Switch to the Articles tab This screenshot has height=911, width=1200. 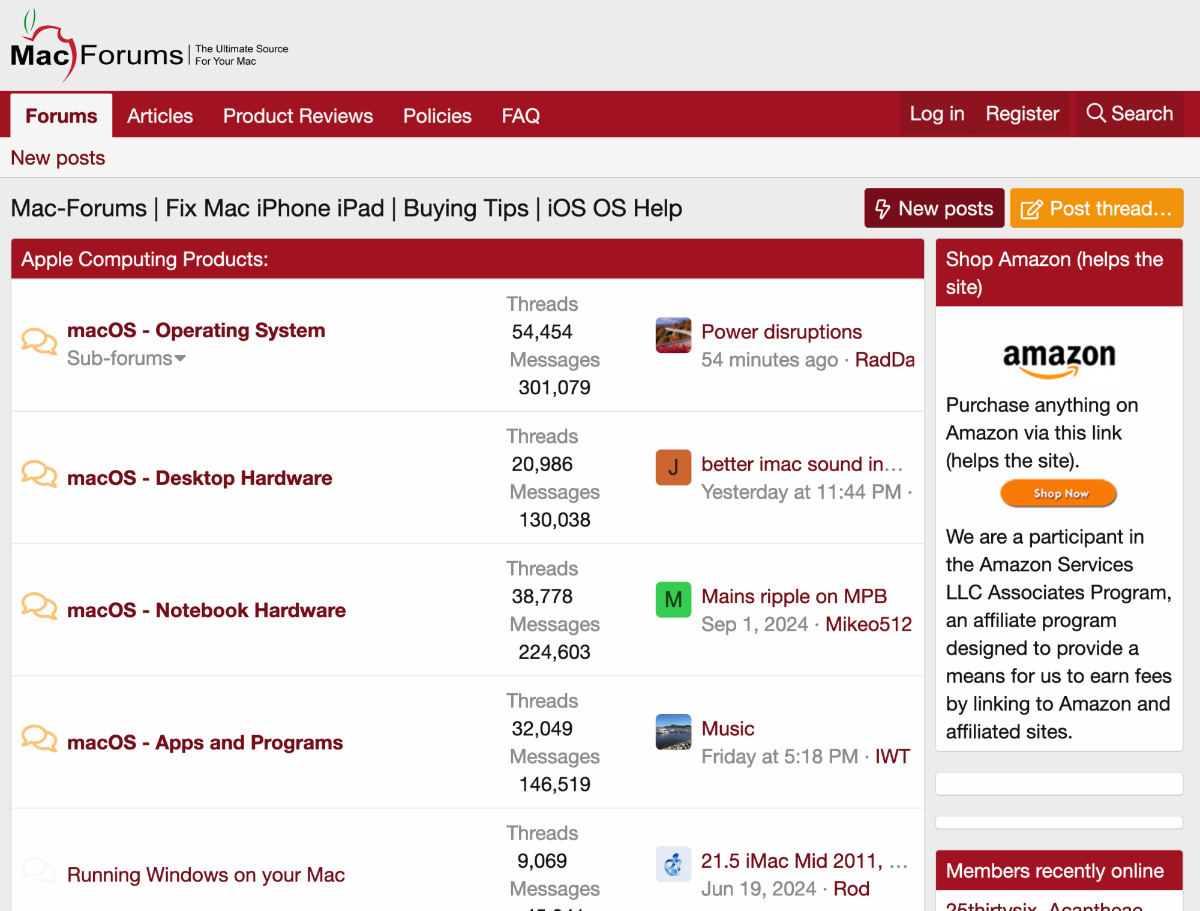click(x=160, y=115)
